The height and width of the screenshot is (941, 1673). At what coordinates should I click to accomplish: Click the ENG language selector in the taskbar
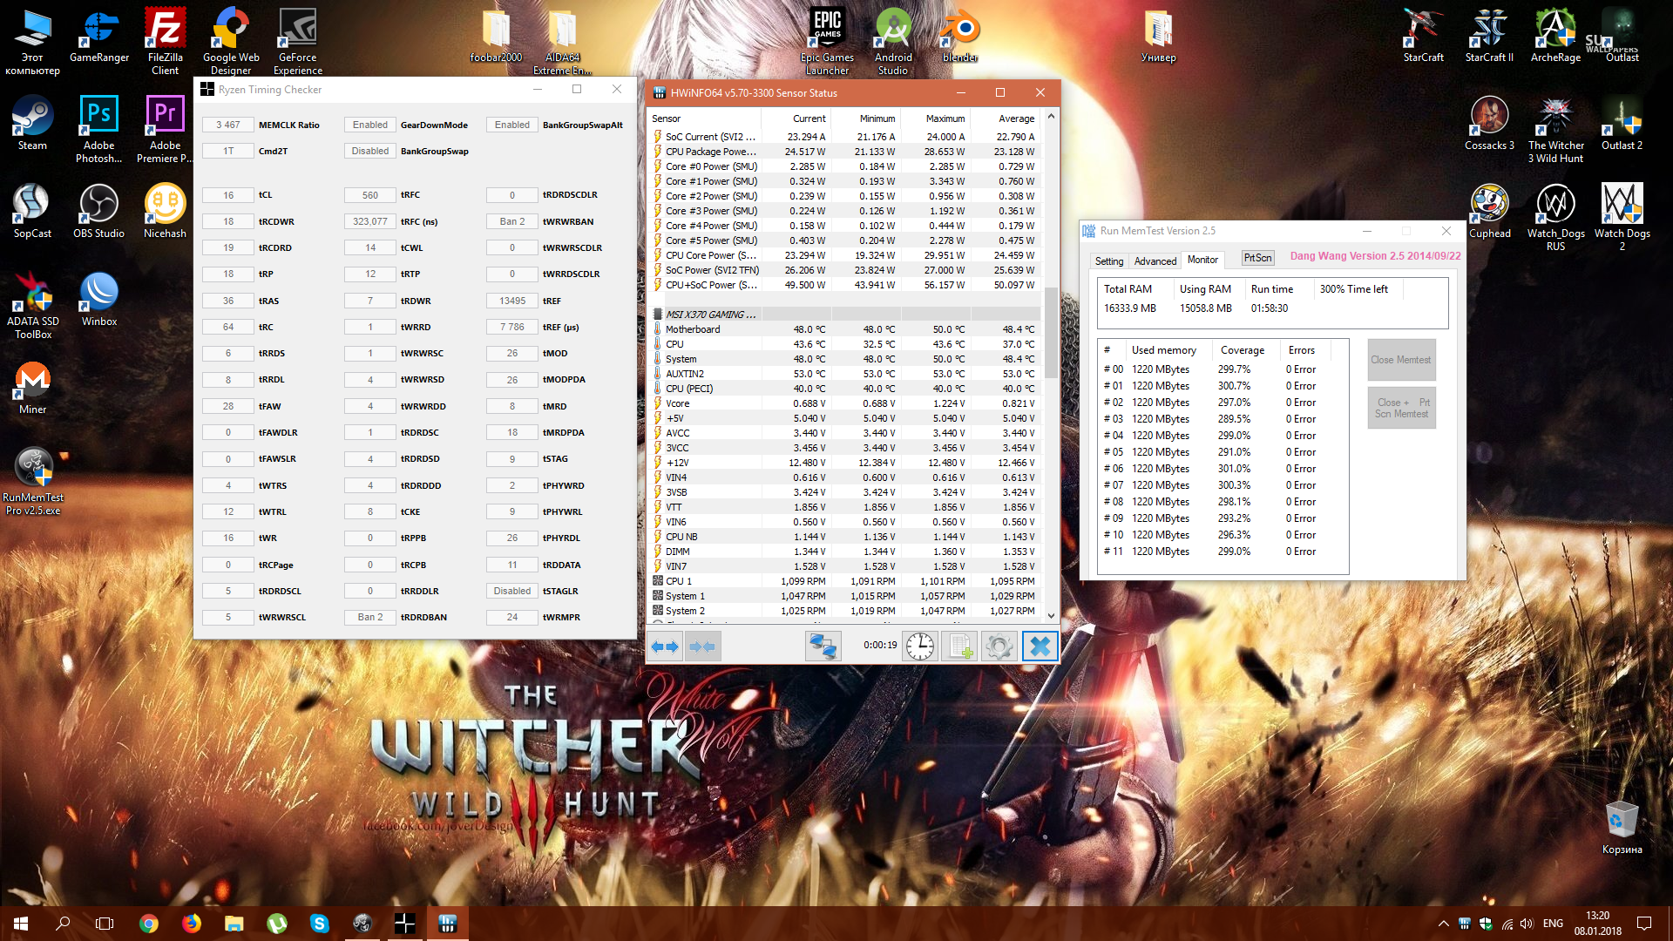(1553, 924)
